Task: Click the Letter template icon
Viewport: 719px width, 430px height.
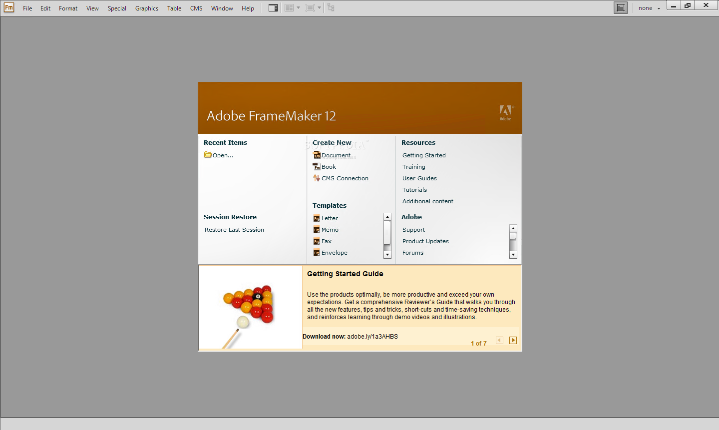Action: coord(317,218)
